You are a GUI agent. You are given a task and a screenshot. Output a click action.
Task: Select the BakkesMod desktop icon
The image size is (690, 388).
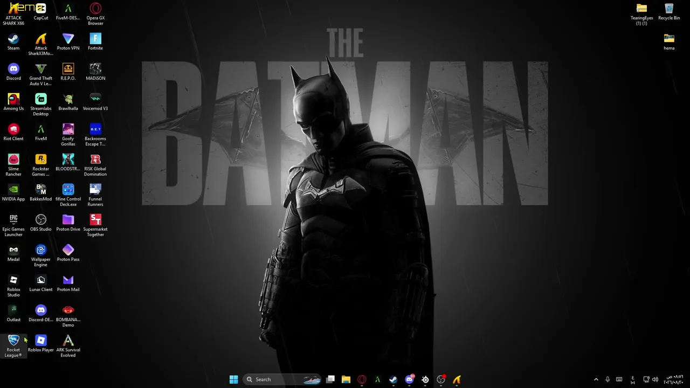41,193
